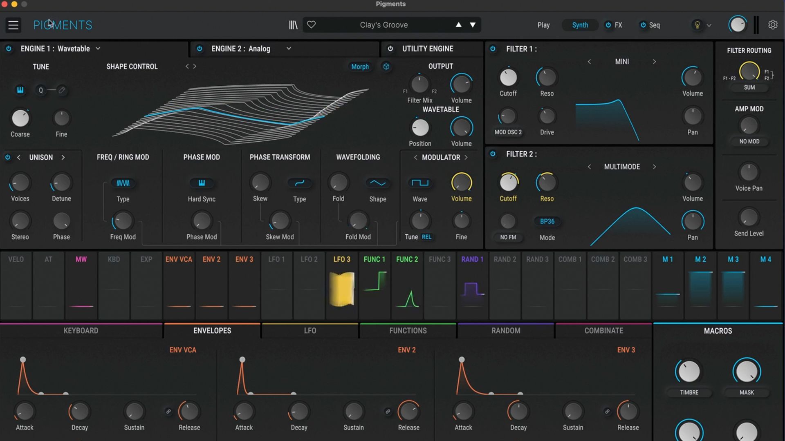
Task: Click the SUM button under Filter Routing
Action: (x=749, y=87)
